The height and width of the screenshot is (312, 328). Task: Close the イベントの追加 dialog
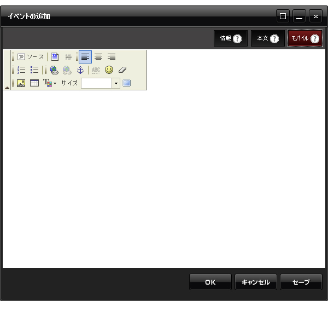[315, 16]
